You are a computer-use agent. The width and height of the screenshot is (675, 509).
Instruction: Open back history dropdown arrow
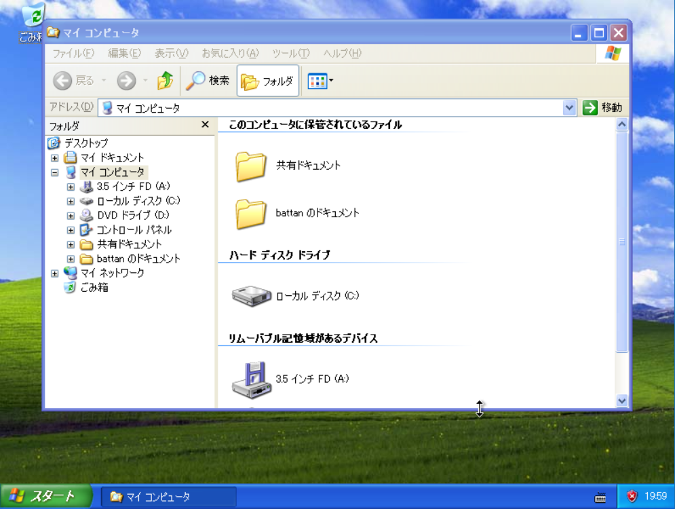click(x=104, y=81)
